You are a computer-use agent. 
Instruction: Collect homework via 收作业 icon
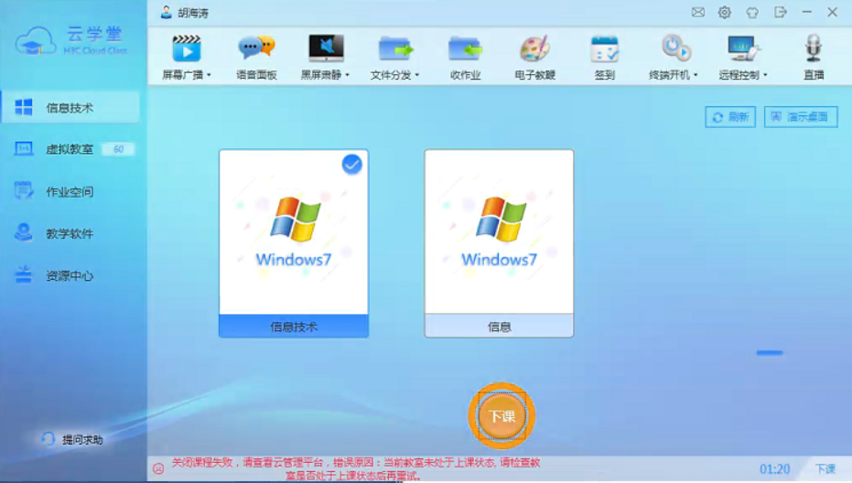click(x=465, y=48)
